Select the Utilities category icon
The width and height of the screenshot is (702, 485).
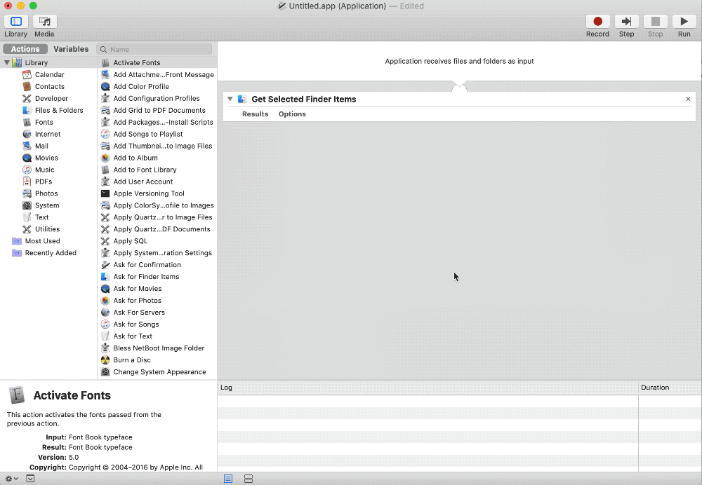click(x=27, y=229)
